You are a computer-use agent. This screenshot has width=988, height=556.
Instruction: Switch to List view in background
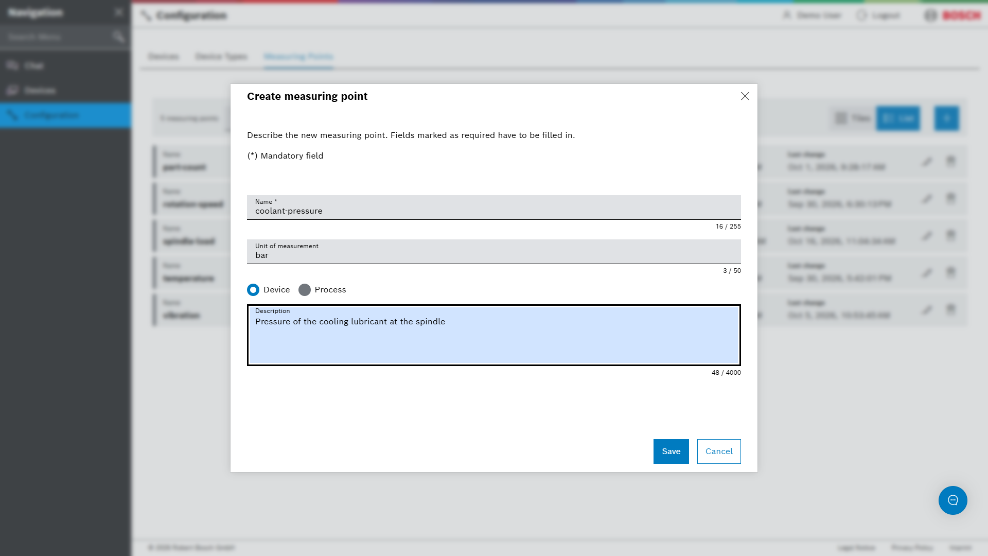pyautogui.click(x=898, y=118)
